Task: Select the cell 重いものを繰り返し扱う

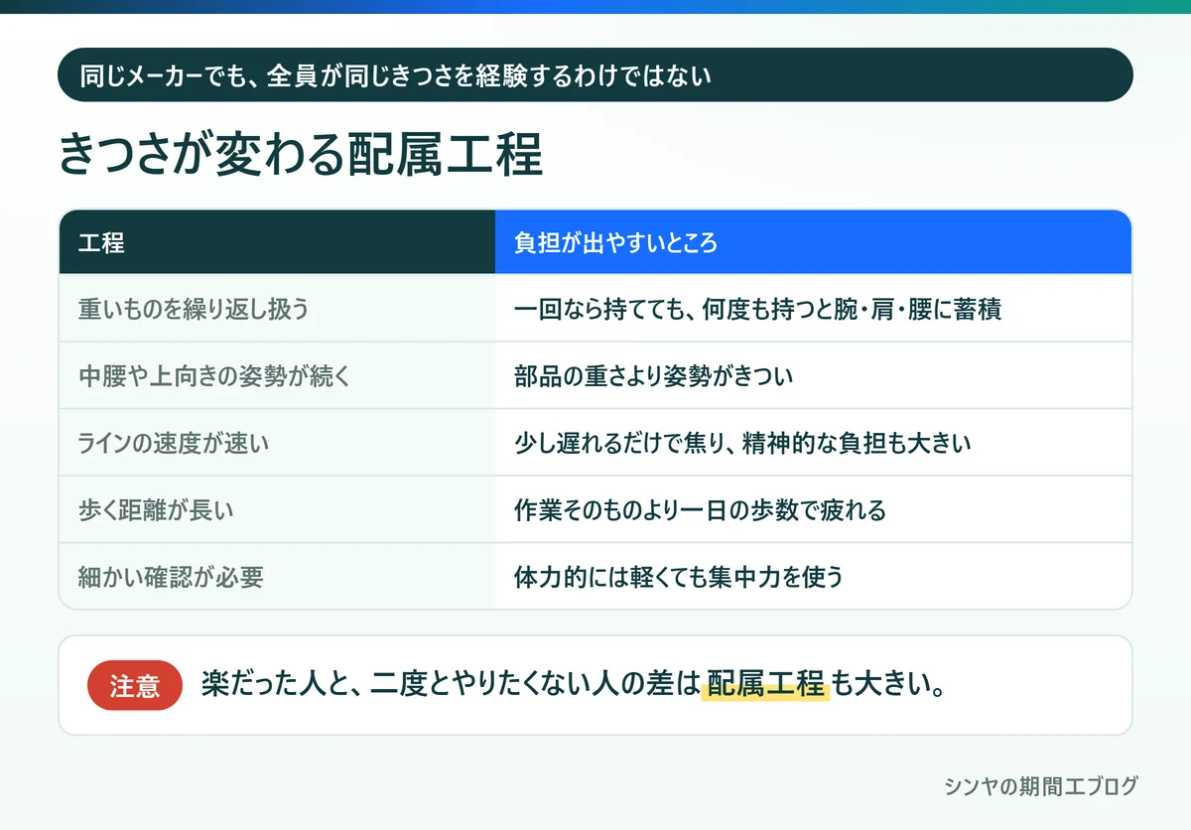Action: [x=277, y=309]
